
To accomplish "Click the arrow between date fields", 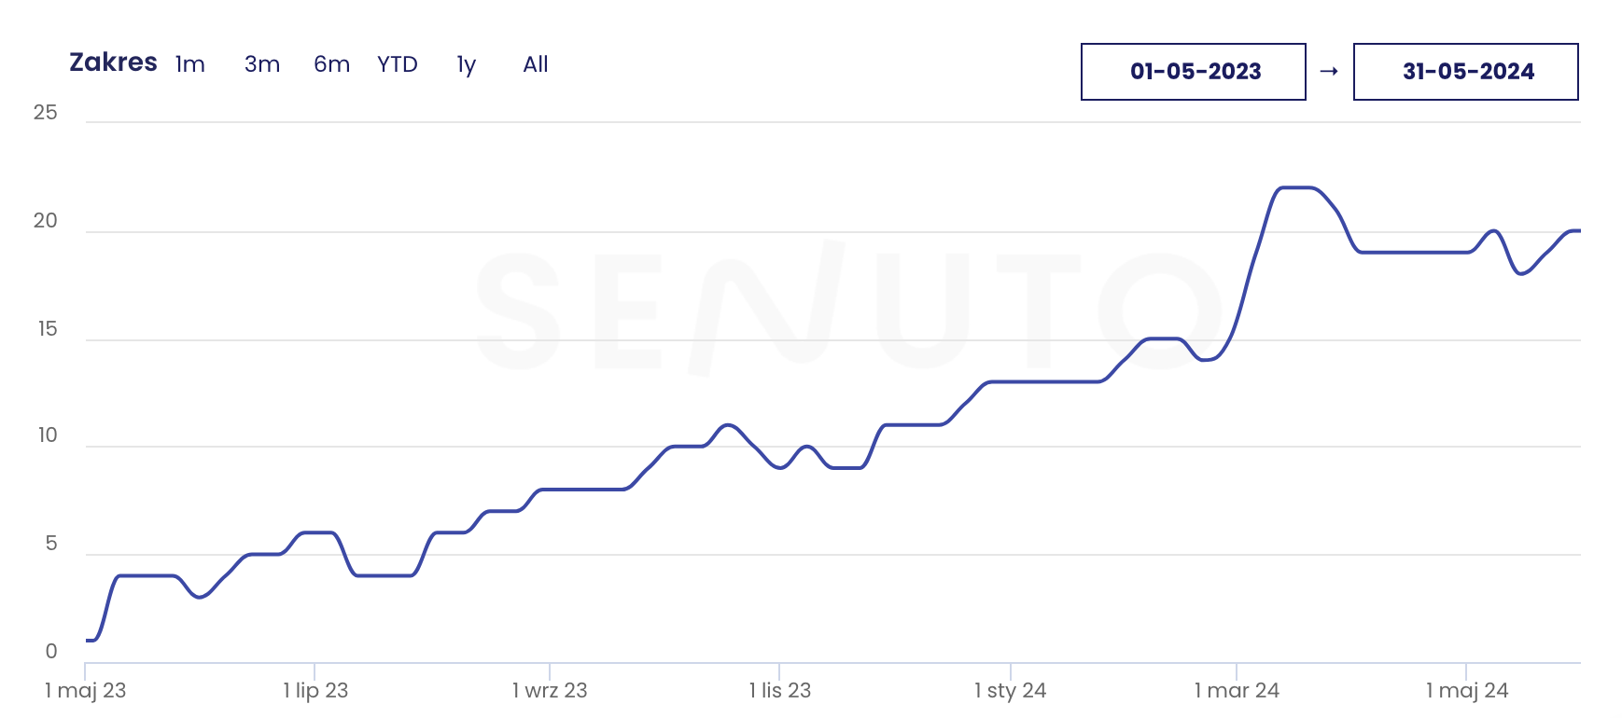I will click(1330, 72).
